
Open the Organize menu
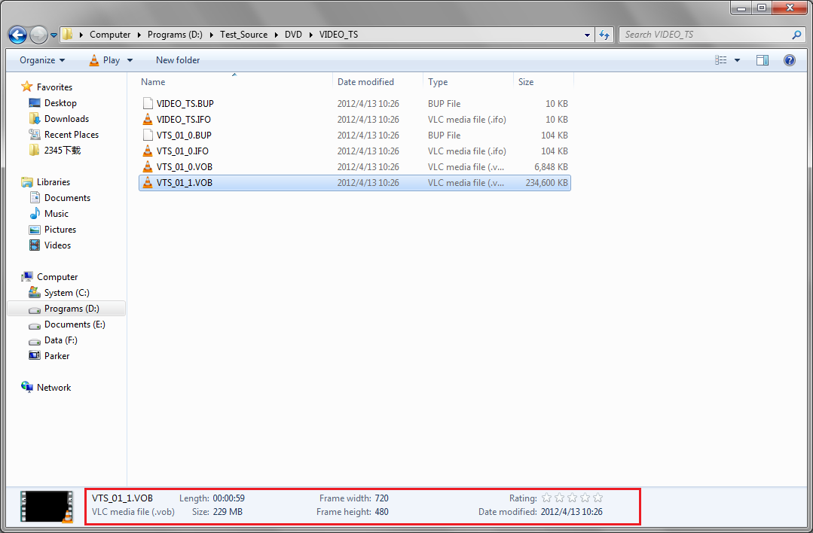pyautogui.click(x=42, y=60)
